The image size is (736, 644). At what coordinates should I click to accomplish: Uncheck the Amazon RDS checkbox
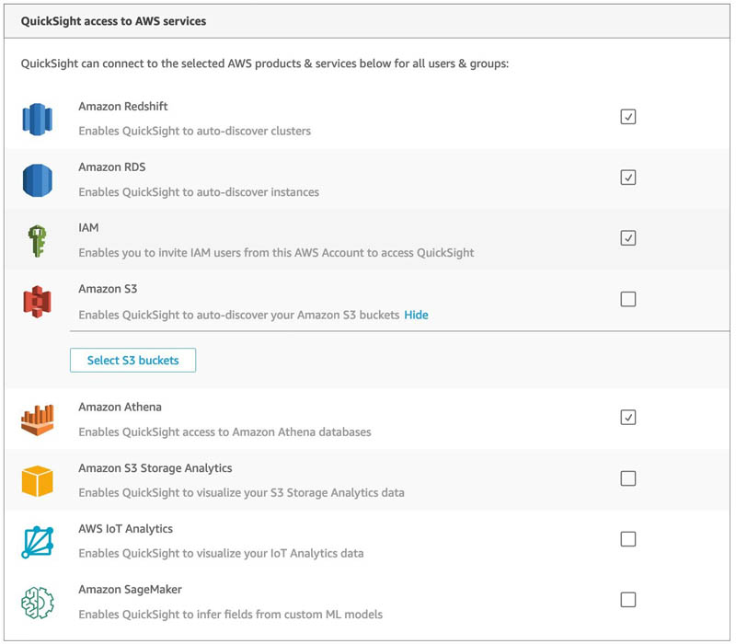pyautogui.click(x=628, y=178)
